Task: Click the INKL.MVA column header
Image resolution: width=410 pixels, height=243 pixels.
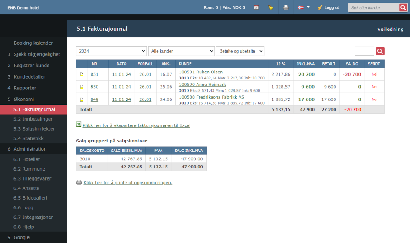Action: 306,64
